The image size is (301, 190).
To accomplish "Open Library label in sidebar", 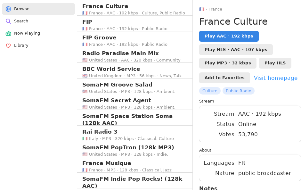I will coord(21,45).
